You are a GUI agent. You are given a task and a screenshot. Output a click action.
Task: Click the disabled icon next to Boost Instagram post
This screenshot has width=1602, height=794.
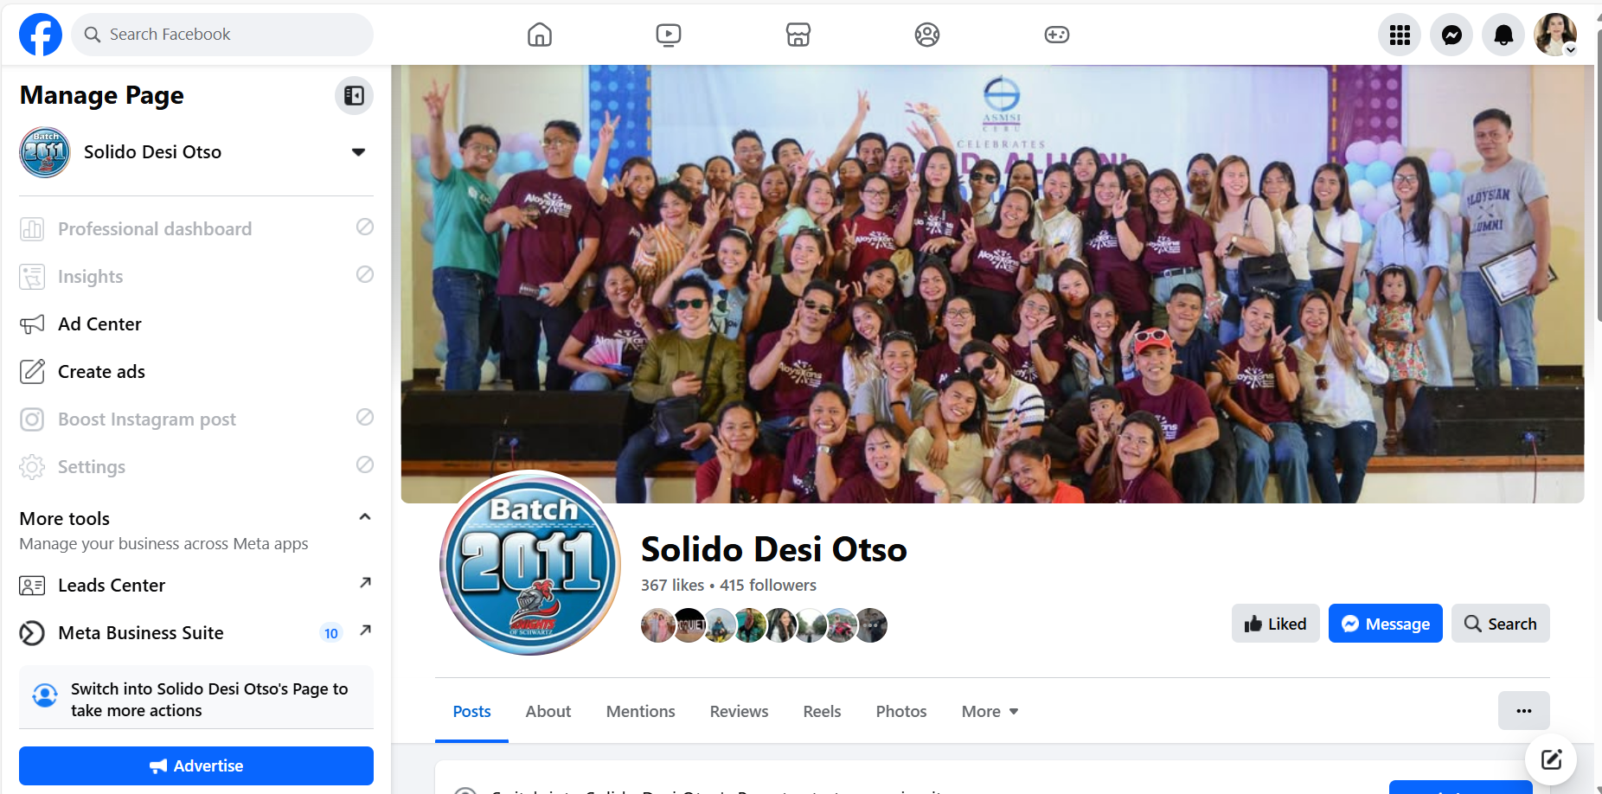pyautogui.click(x=365, y=417)
